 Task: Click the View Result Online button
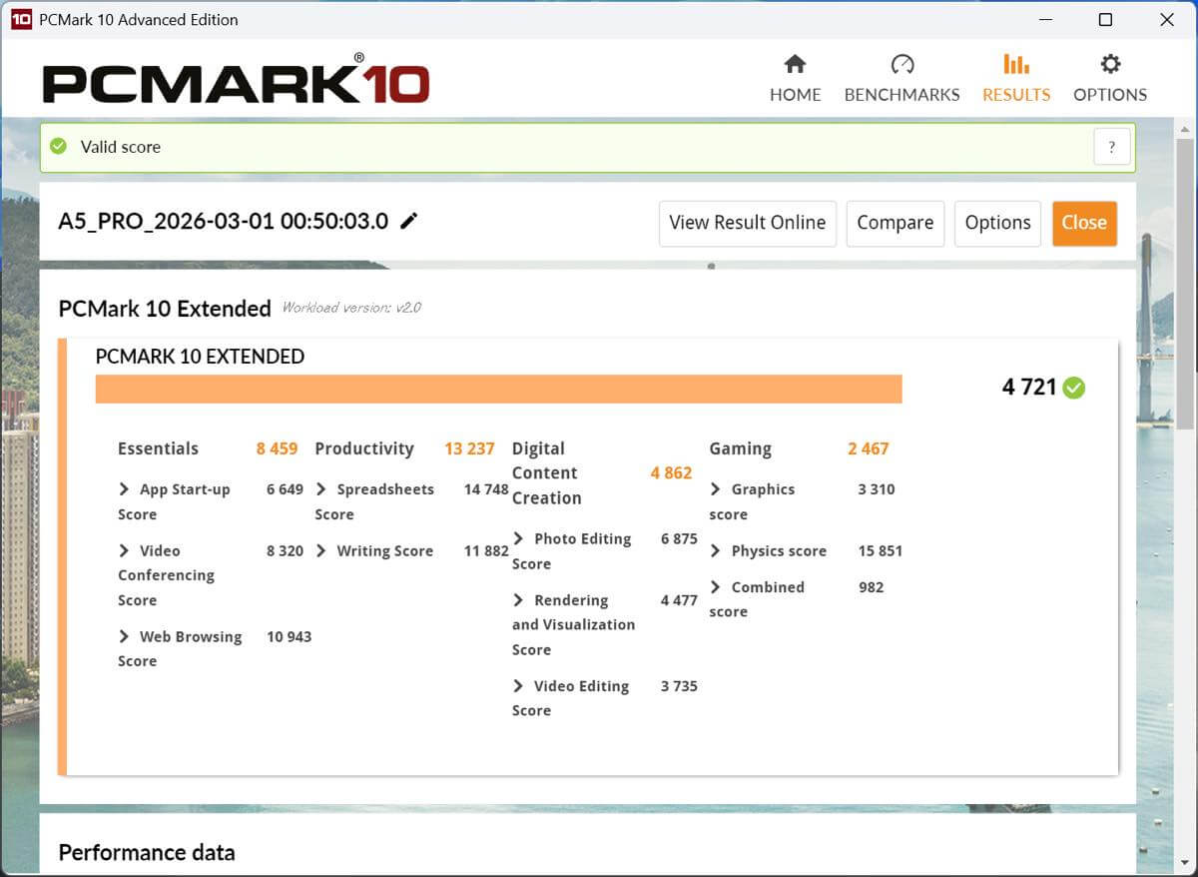click(x=747, y=223)
